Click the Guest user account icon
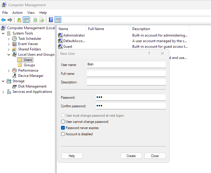211x173 pixels. tap(60, 47)
